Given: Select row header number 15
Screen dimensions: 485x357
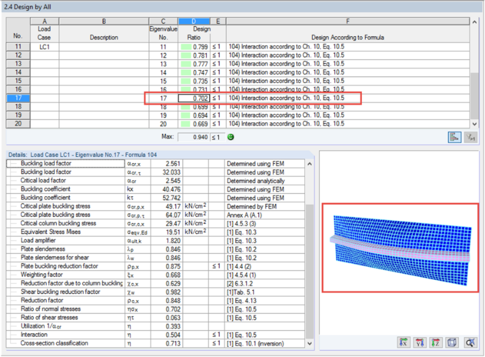Looking at the screenshot, I should [x=19, y=81].
